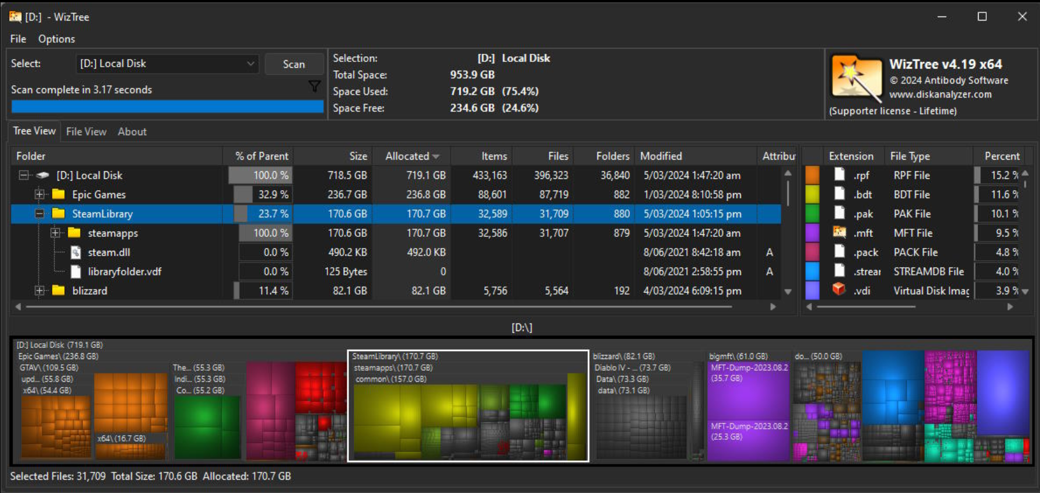The height and width of the screenshot is (493, 1040).
Task: Sort by the File Type column header
Action: coord(928,156)
